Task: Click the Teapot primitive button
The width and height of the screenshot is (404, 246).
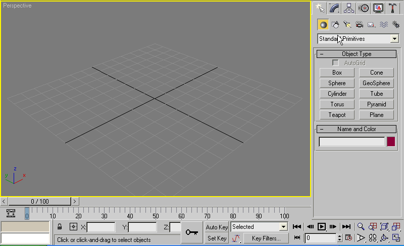Action: (337, 115)
